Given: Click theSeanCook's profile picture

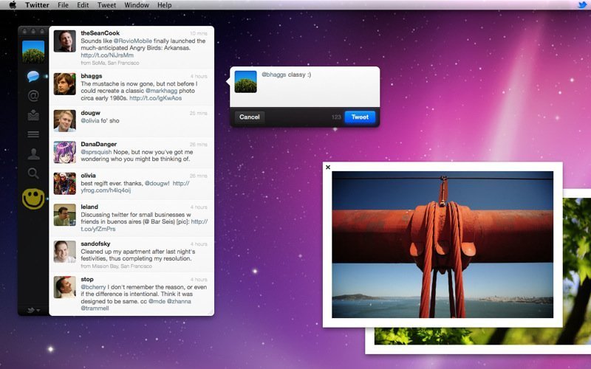Looking at the screenshot, I should click(x=64, y=41).
